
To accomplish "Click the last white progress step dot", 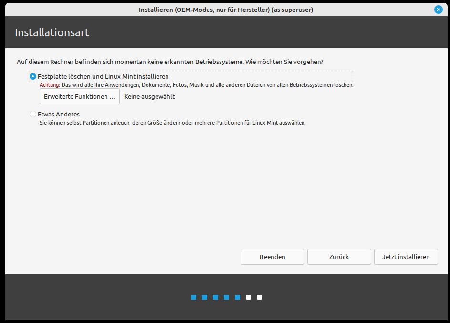I will pos(260,297).
